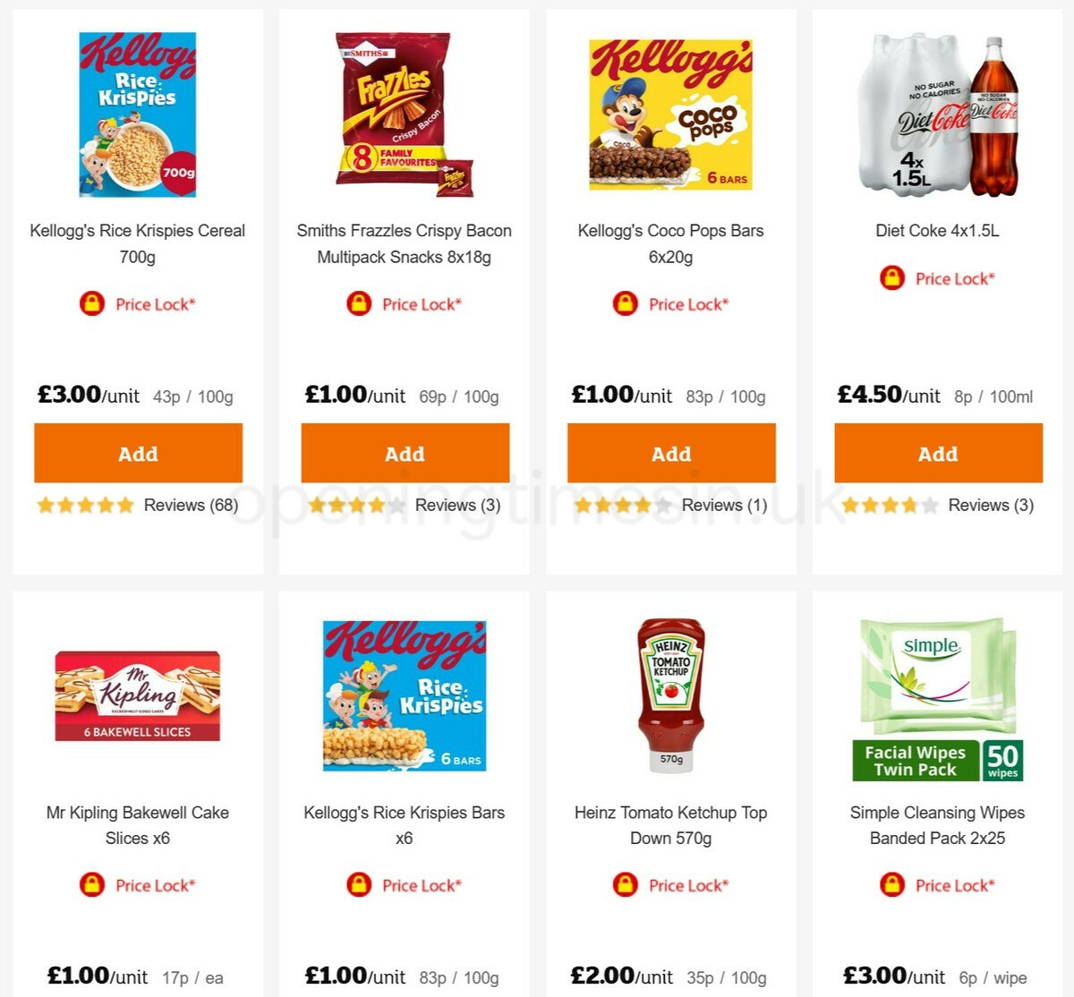Open Reviews (68) for Rice Krispies Cereal

pyautogui.click(x=192, y=505)
